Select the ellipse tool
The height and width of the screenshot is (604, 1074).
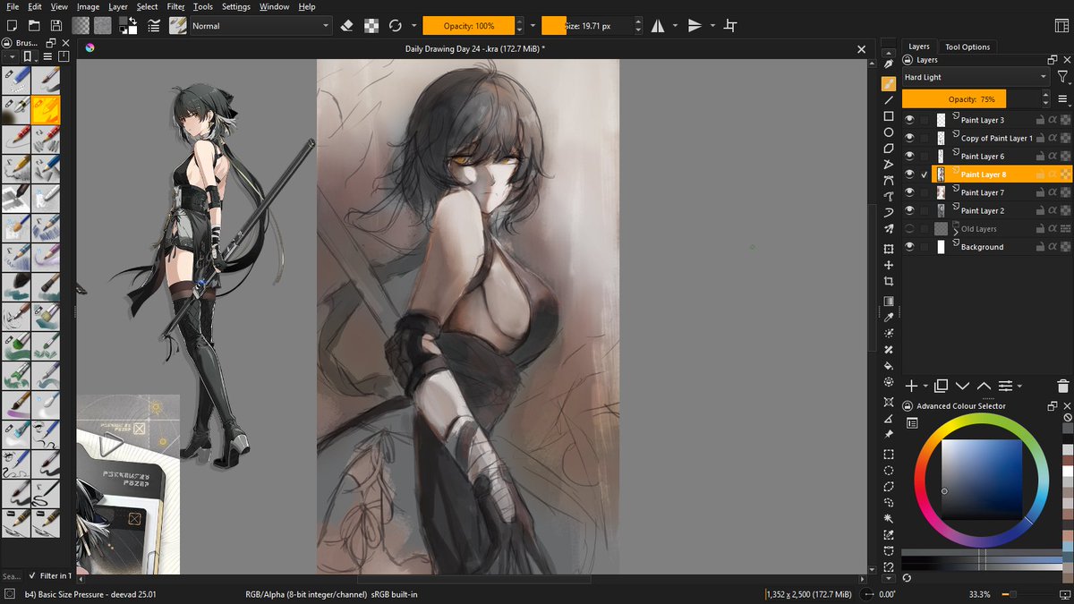point(889,132)
